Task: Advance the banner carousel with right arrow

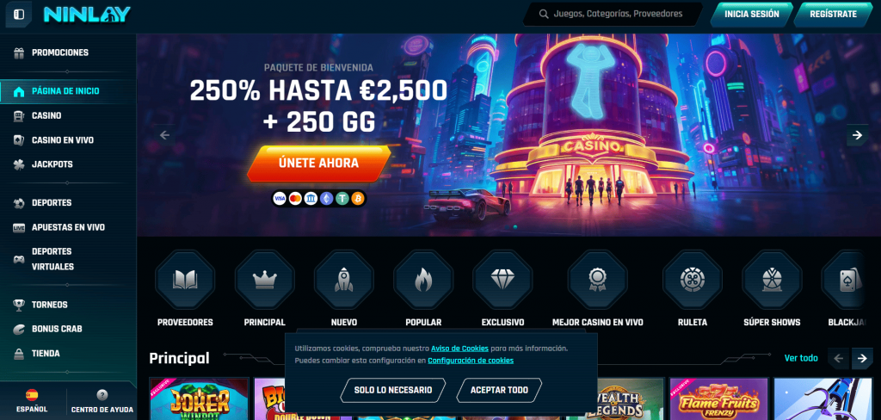Action: (x=858, y=135)
